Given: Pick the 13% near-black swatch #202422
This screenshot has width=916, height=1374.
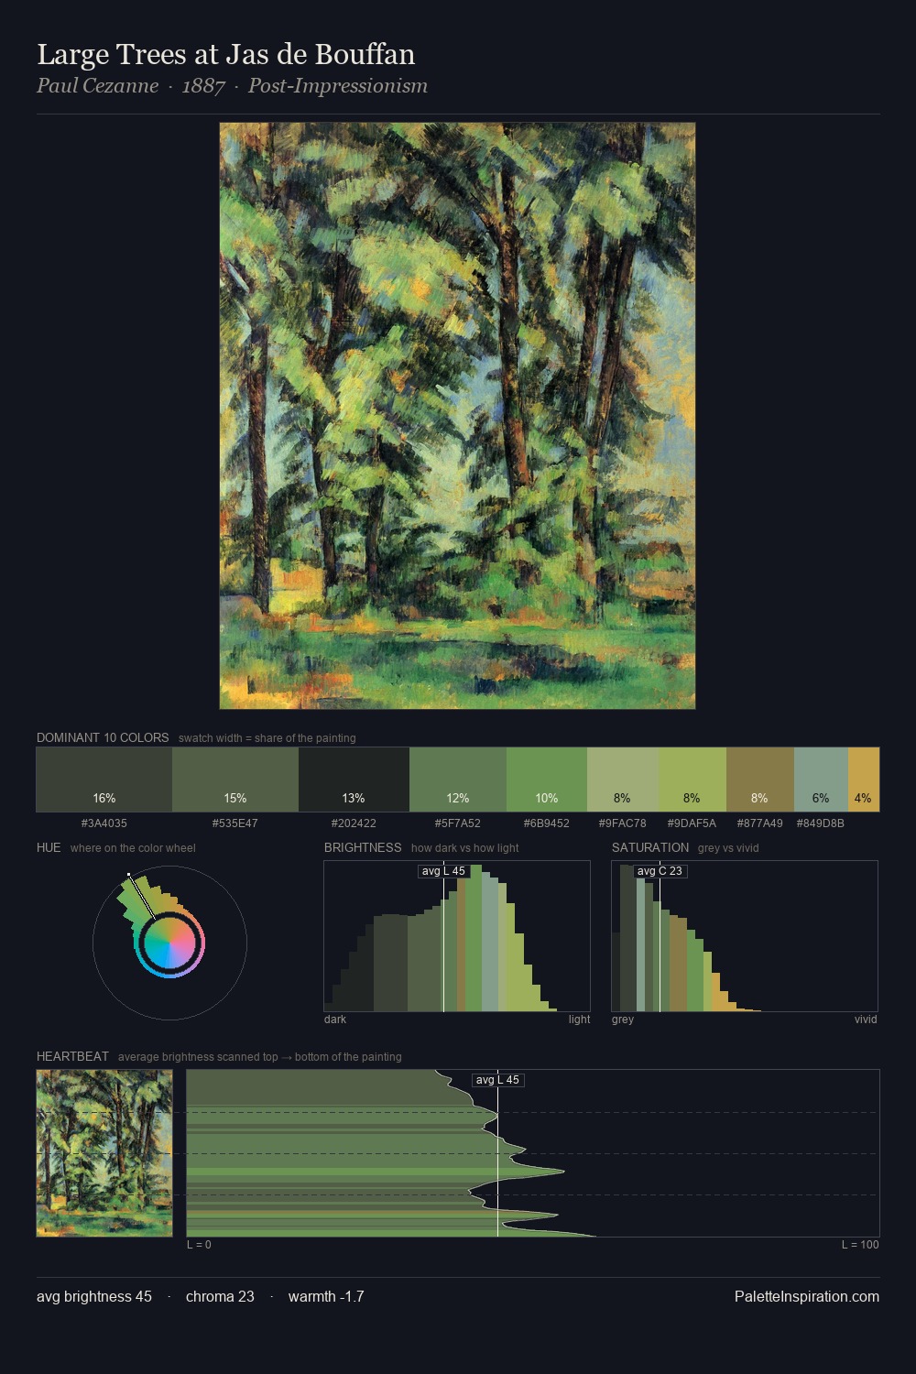Looking at the screenshot, I should [x=354, y=780].
